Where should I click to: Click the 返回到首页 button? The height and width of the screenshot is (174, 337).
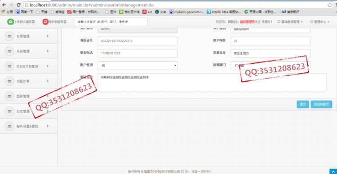coord(321,104)
